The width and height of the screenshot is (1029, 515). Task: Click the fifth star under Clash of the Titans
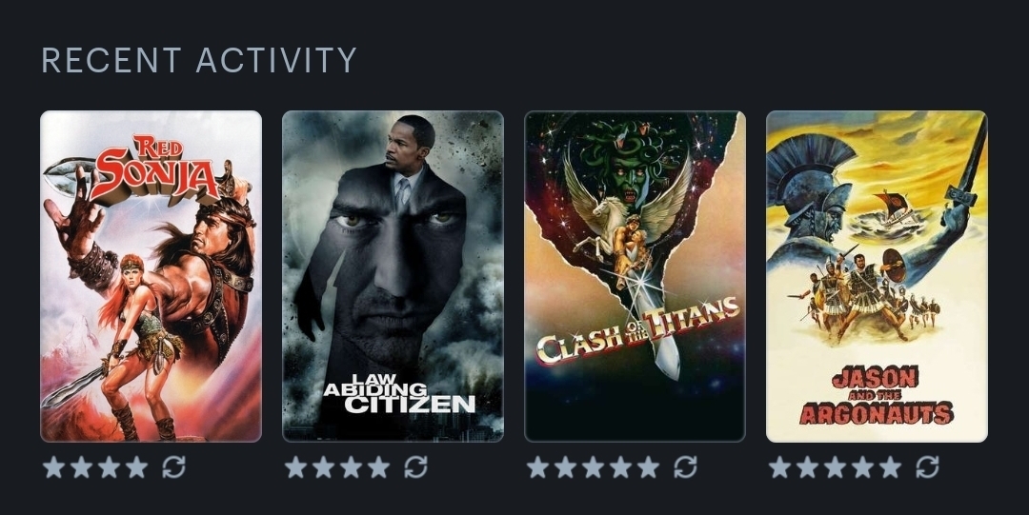649,467
